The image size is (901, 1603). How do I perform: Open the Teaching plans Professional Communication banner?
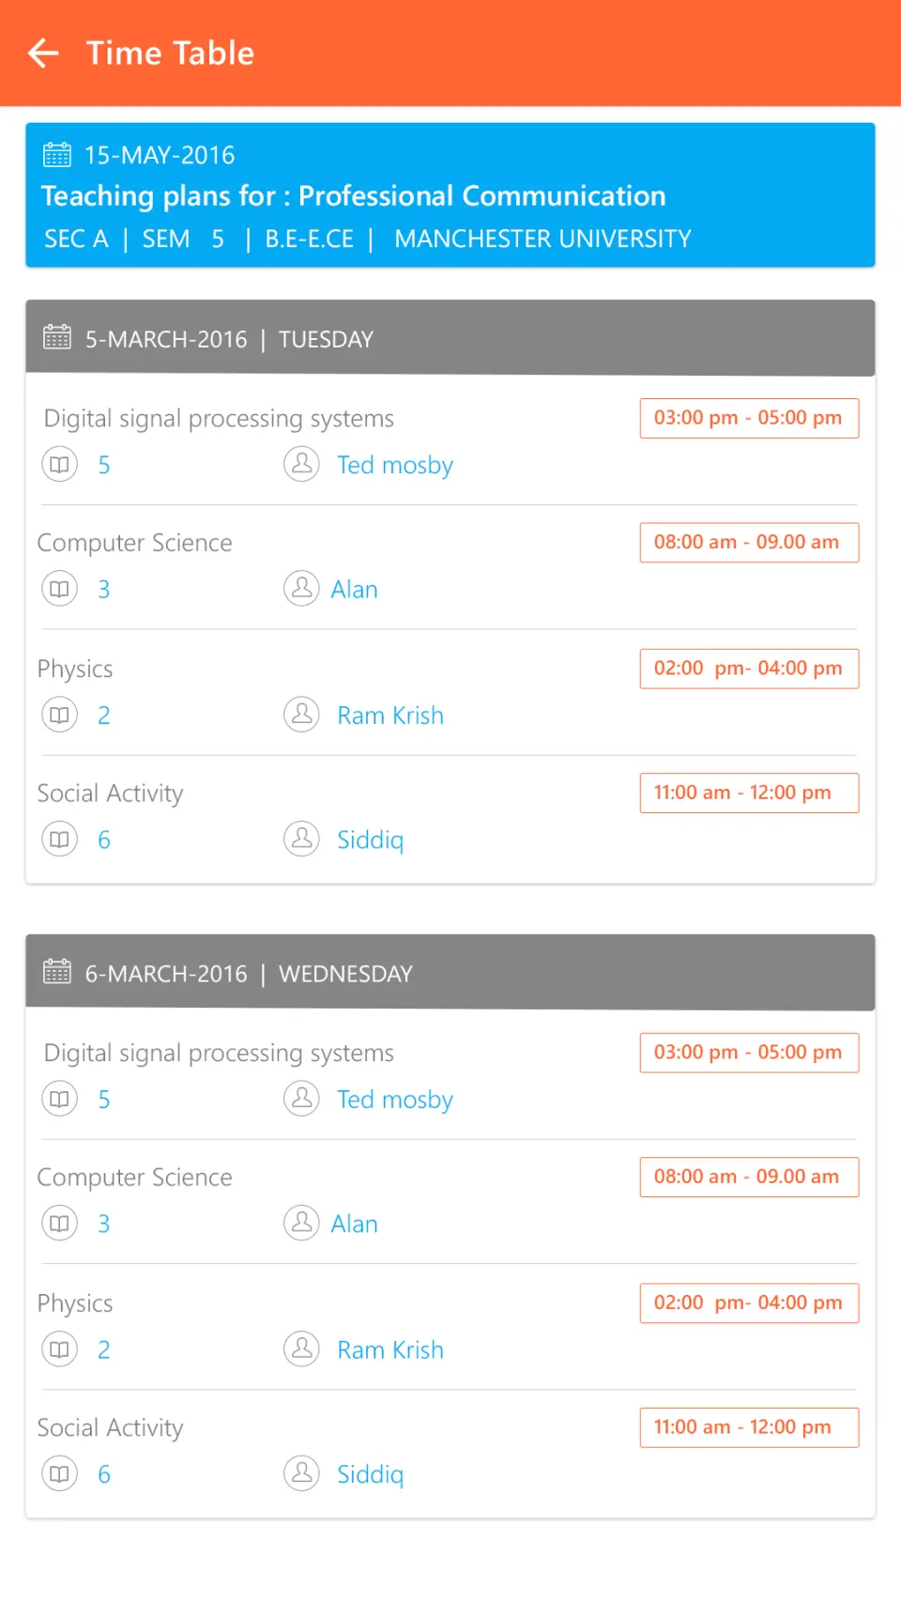point(450,195)
